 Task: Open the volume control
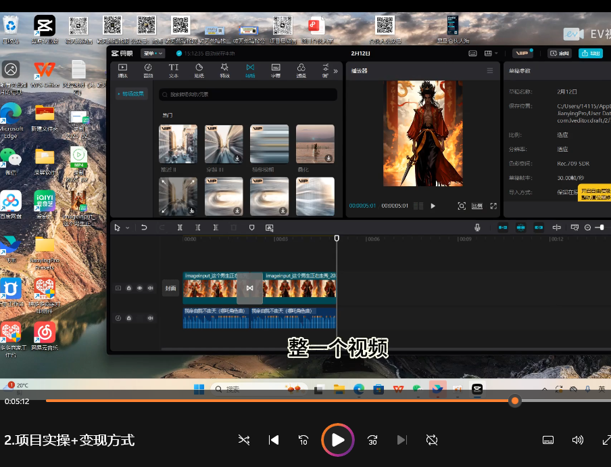[577, 440]
